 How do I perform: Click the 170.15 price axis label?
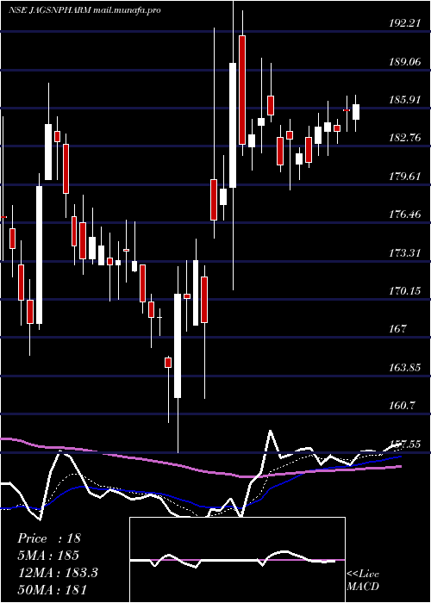click(x=404, y=291)
